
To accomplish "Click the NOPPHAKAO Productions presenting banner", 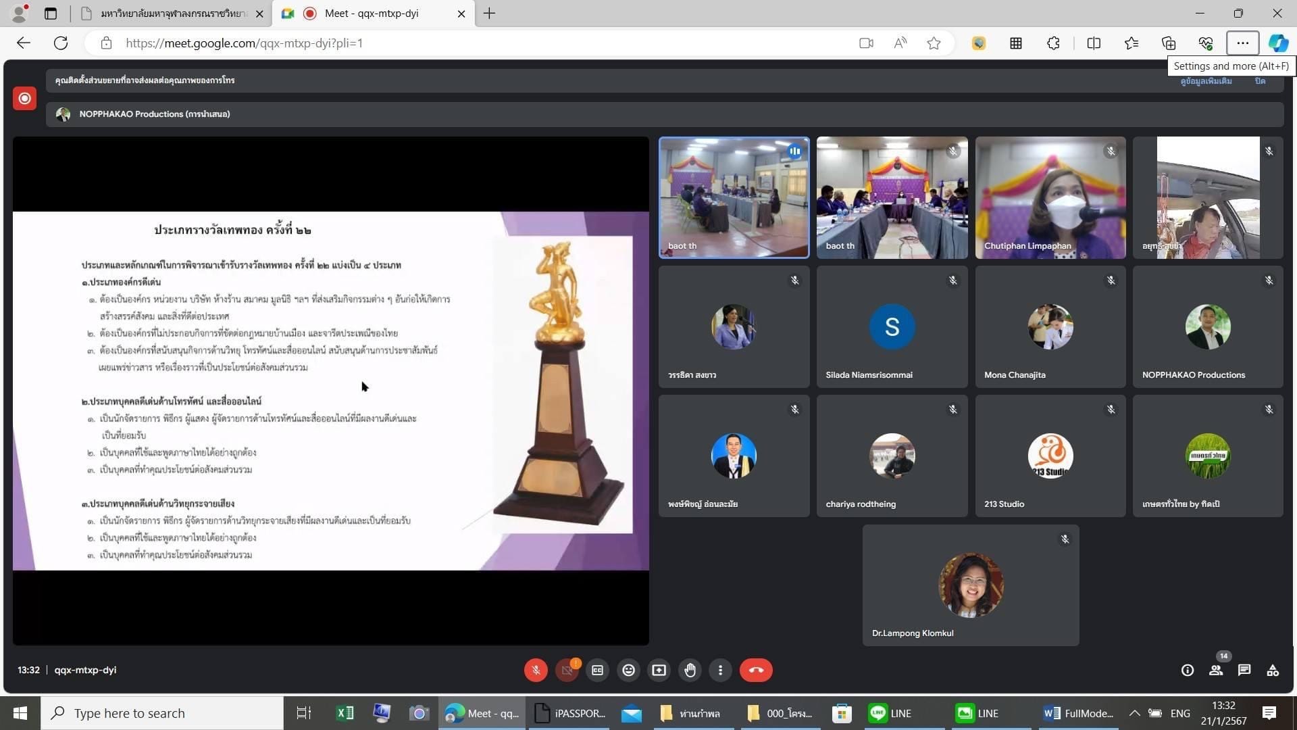I will [x=665, y=114].
